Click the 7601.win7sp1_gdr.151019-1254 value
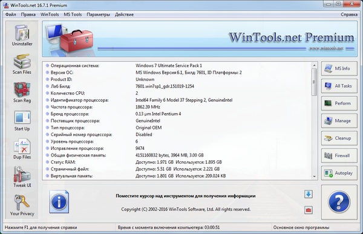Screen dimensions: 363x234 pos(165,86)
